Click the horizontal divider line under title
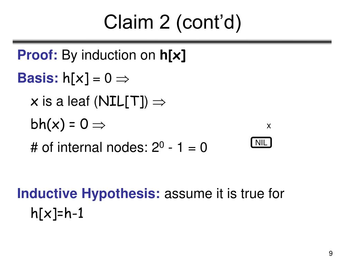This screenshot has height=265, width=354. pyautogui.click(x=172, y=42)
